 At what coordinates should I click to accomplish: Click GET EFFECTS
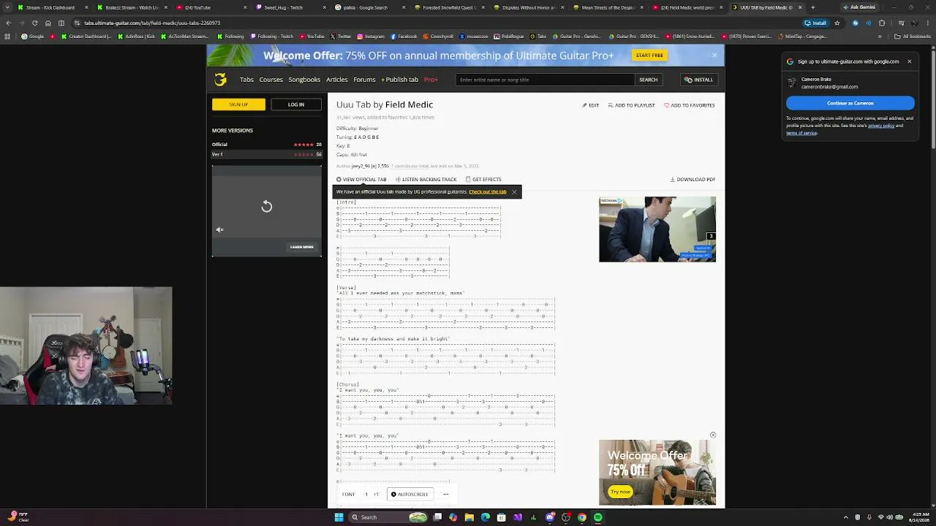coord(483,179)
